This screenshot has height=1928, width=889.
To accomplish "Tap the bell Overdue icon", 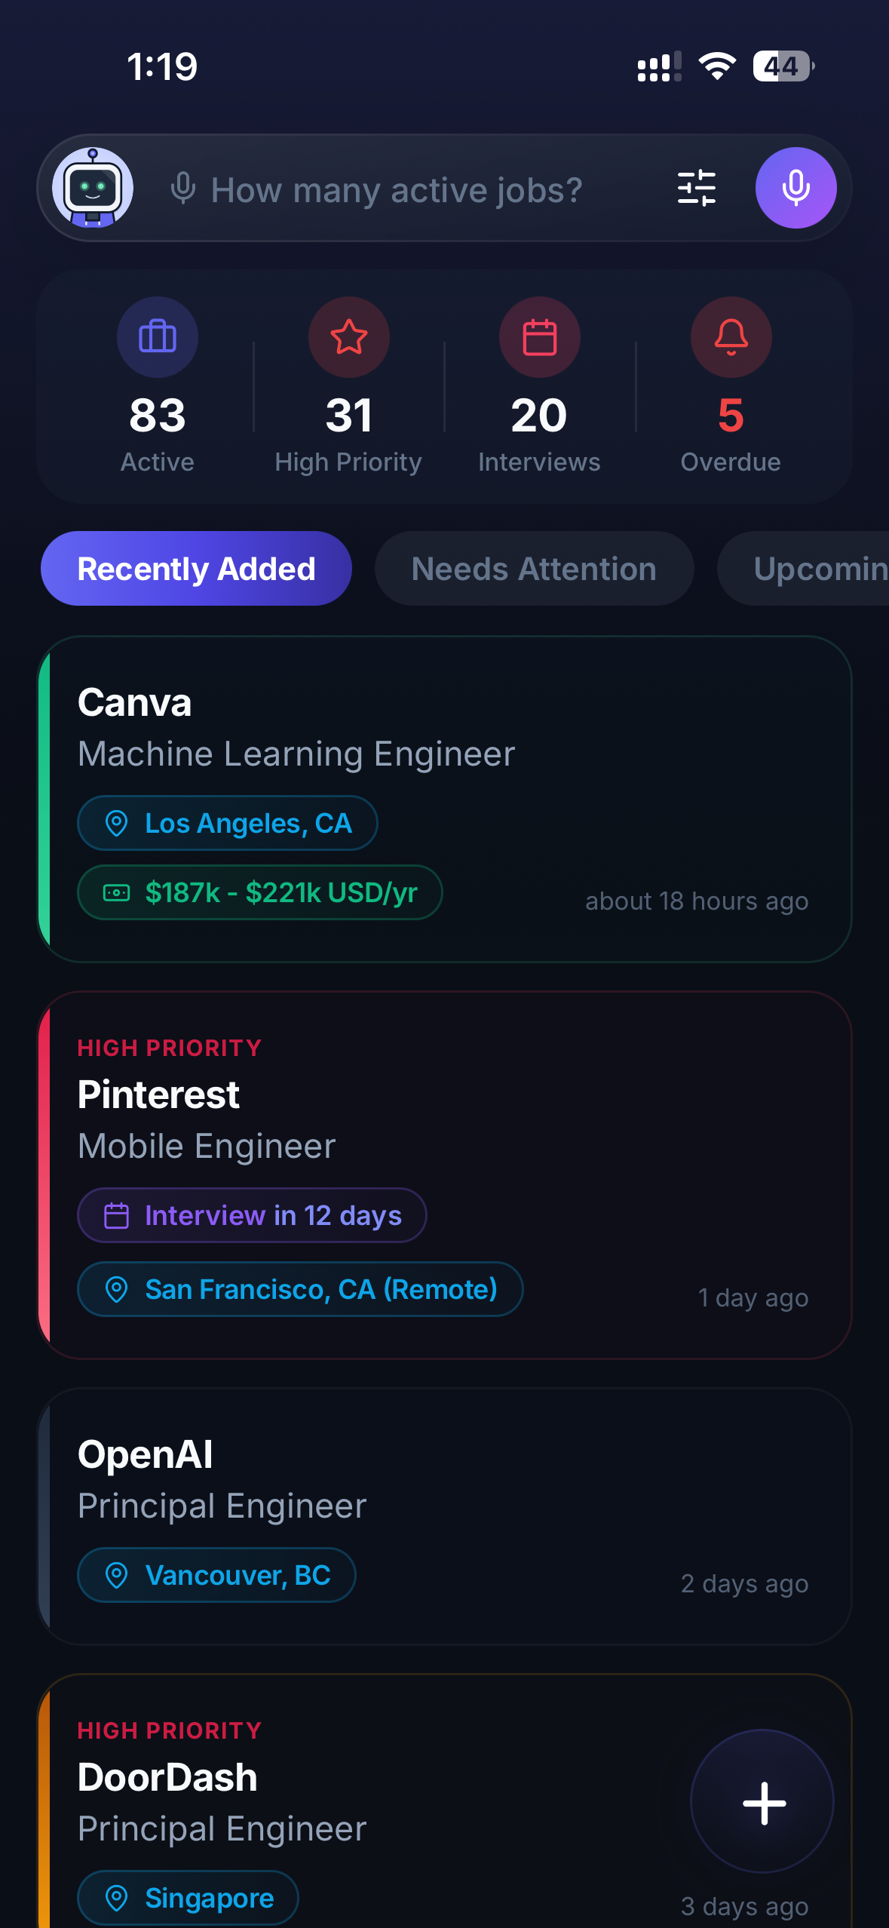I will coord(731,336).
